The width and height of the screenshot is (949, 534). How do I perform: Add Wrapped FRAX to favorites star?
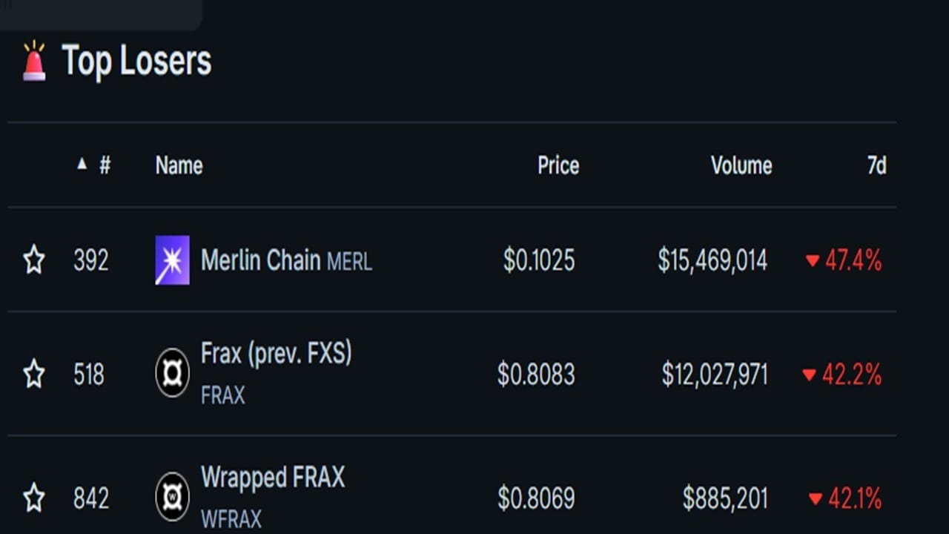[34, 497]
